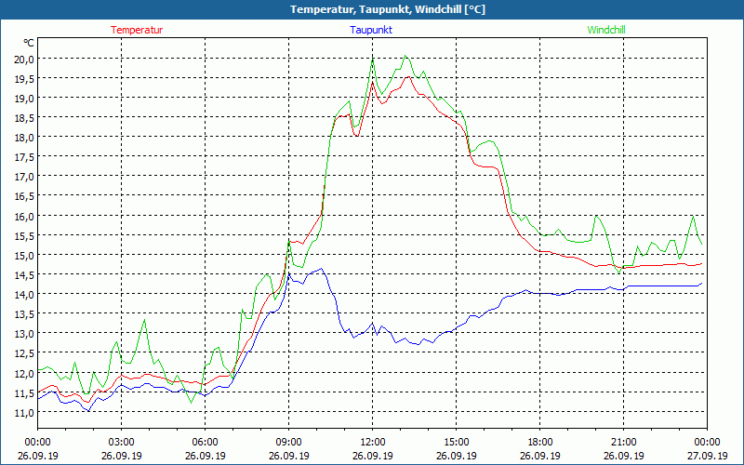Click the 20,0 value on the y-axis

tap(23, 60)
